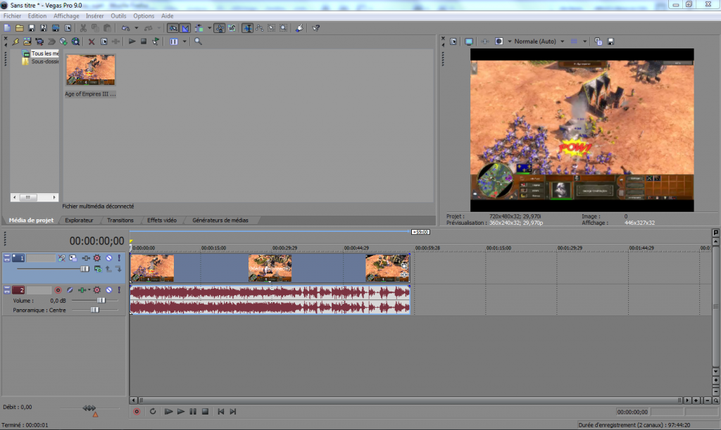Open the Insérer menu

tap(95, 15)
